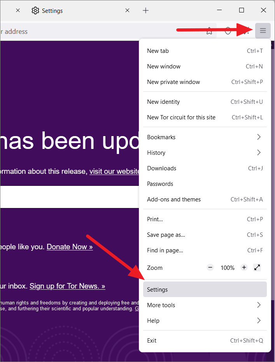
Task: Select New tab menu item
Action: [205, 51]
